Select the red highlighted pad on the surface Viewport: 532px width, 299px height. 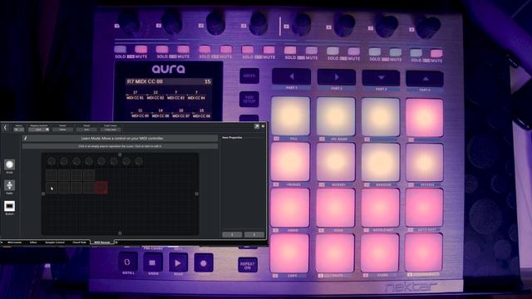coord(101,188)
